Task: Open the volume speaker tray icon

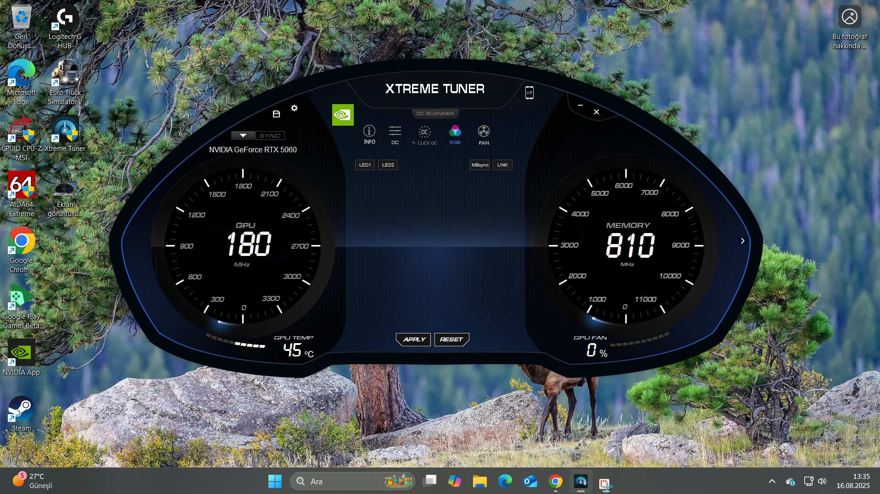Action: point(822,481)
